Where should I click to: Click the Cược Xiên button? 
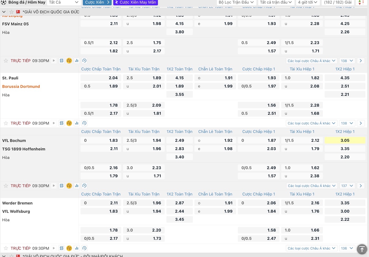tap(97, 2)
